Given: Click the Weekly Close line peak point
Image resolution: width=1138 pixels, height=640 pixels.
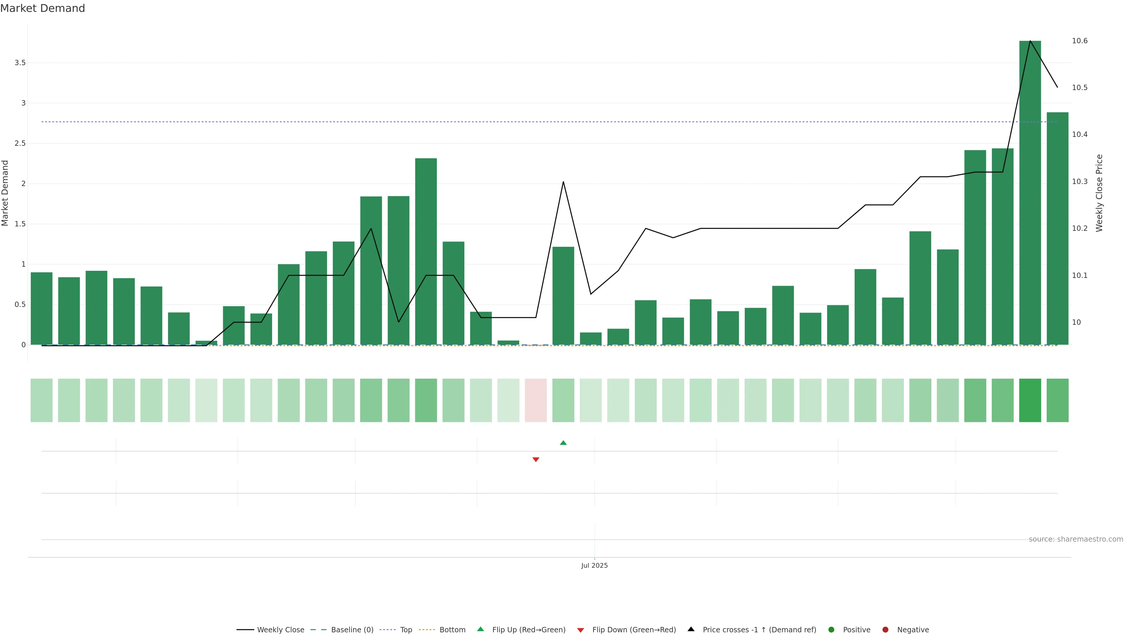Looking at the screenshot, I should [1030, 41].
